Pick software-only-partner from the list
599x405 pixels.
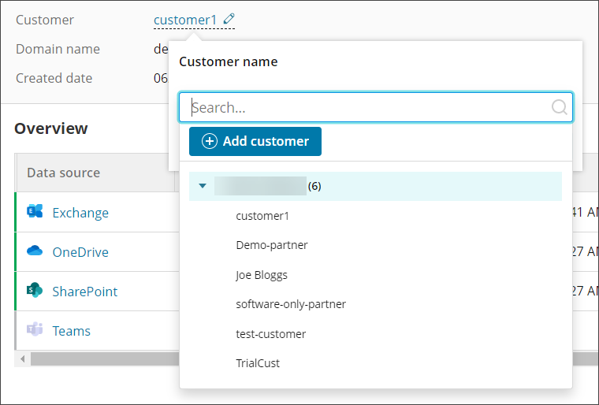291,304
